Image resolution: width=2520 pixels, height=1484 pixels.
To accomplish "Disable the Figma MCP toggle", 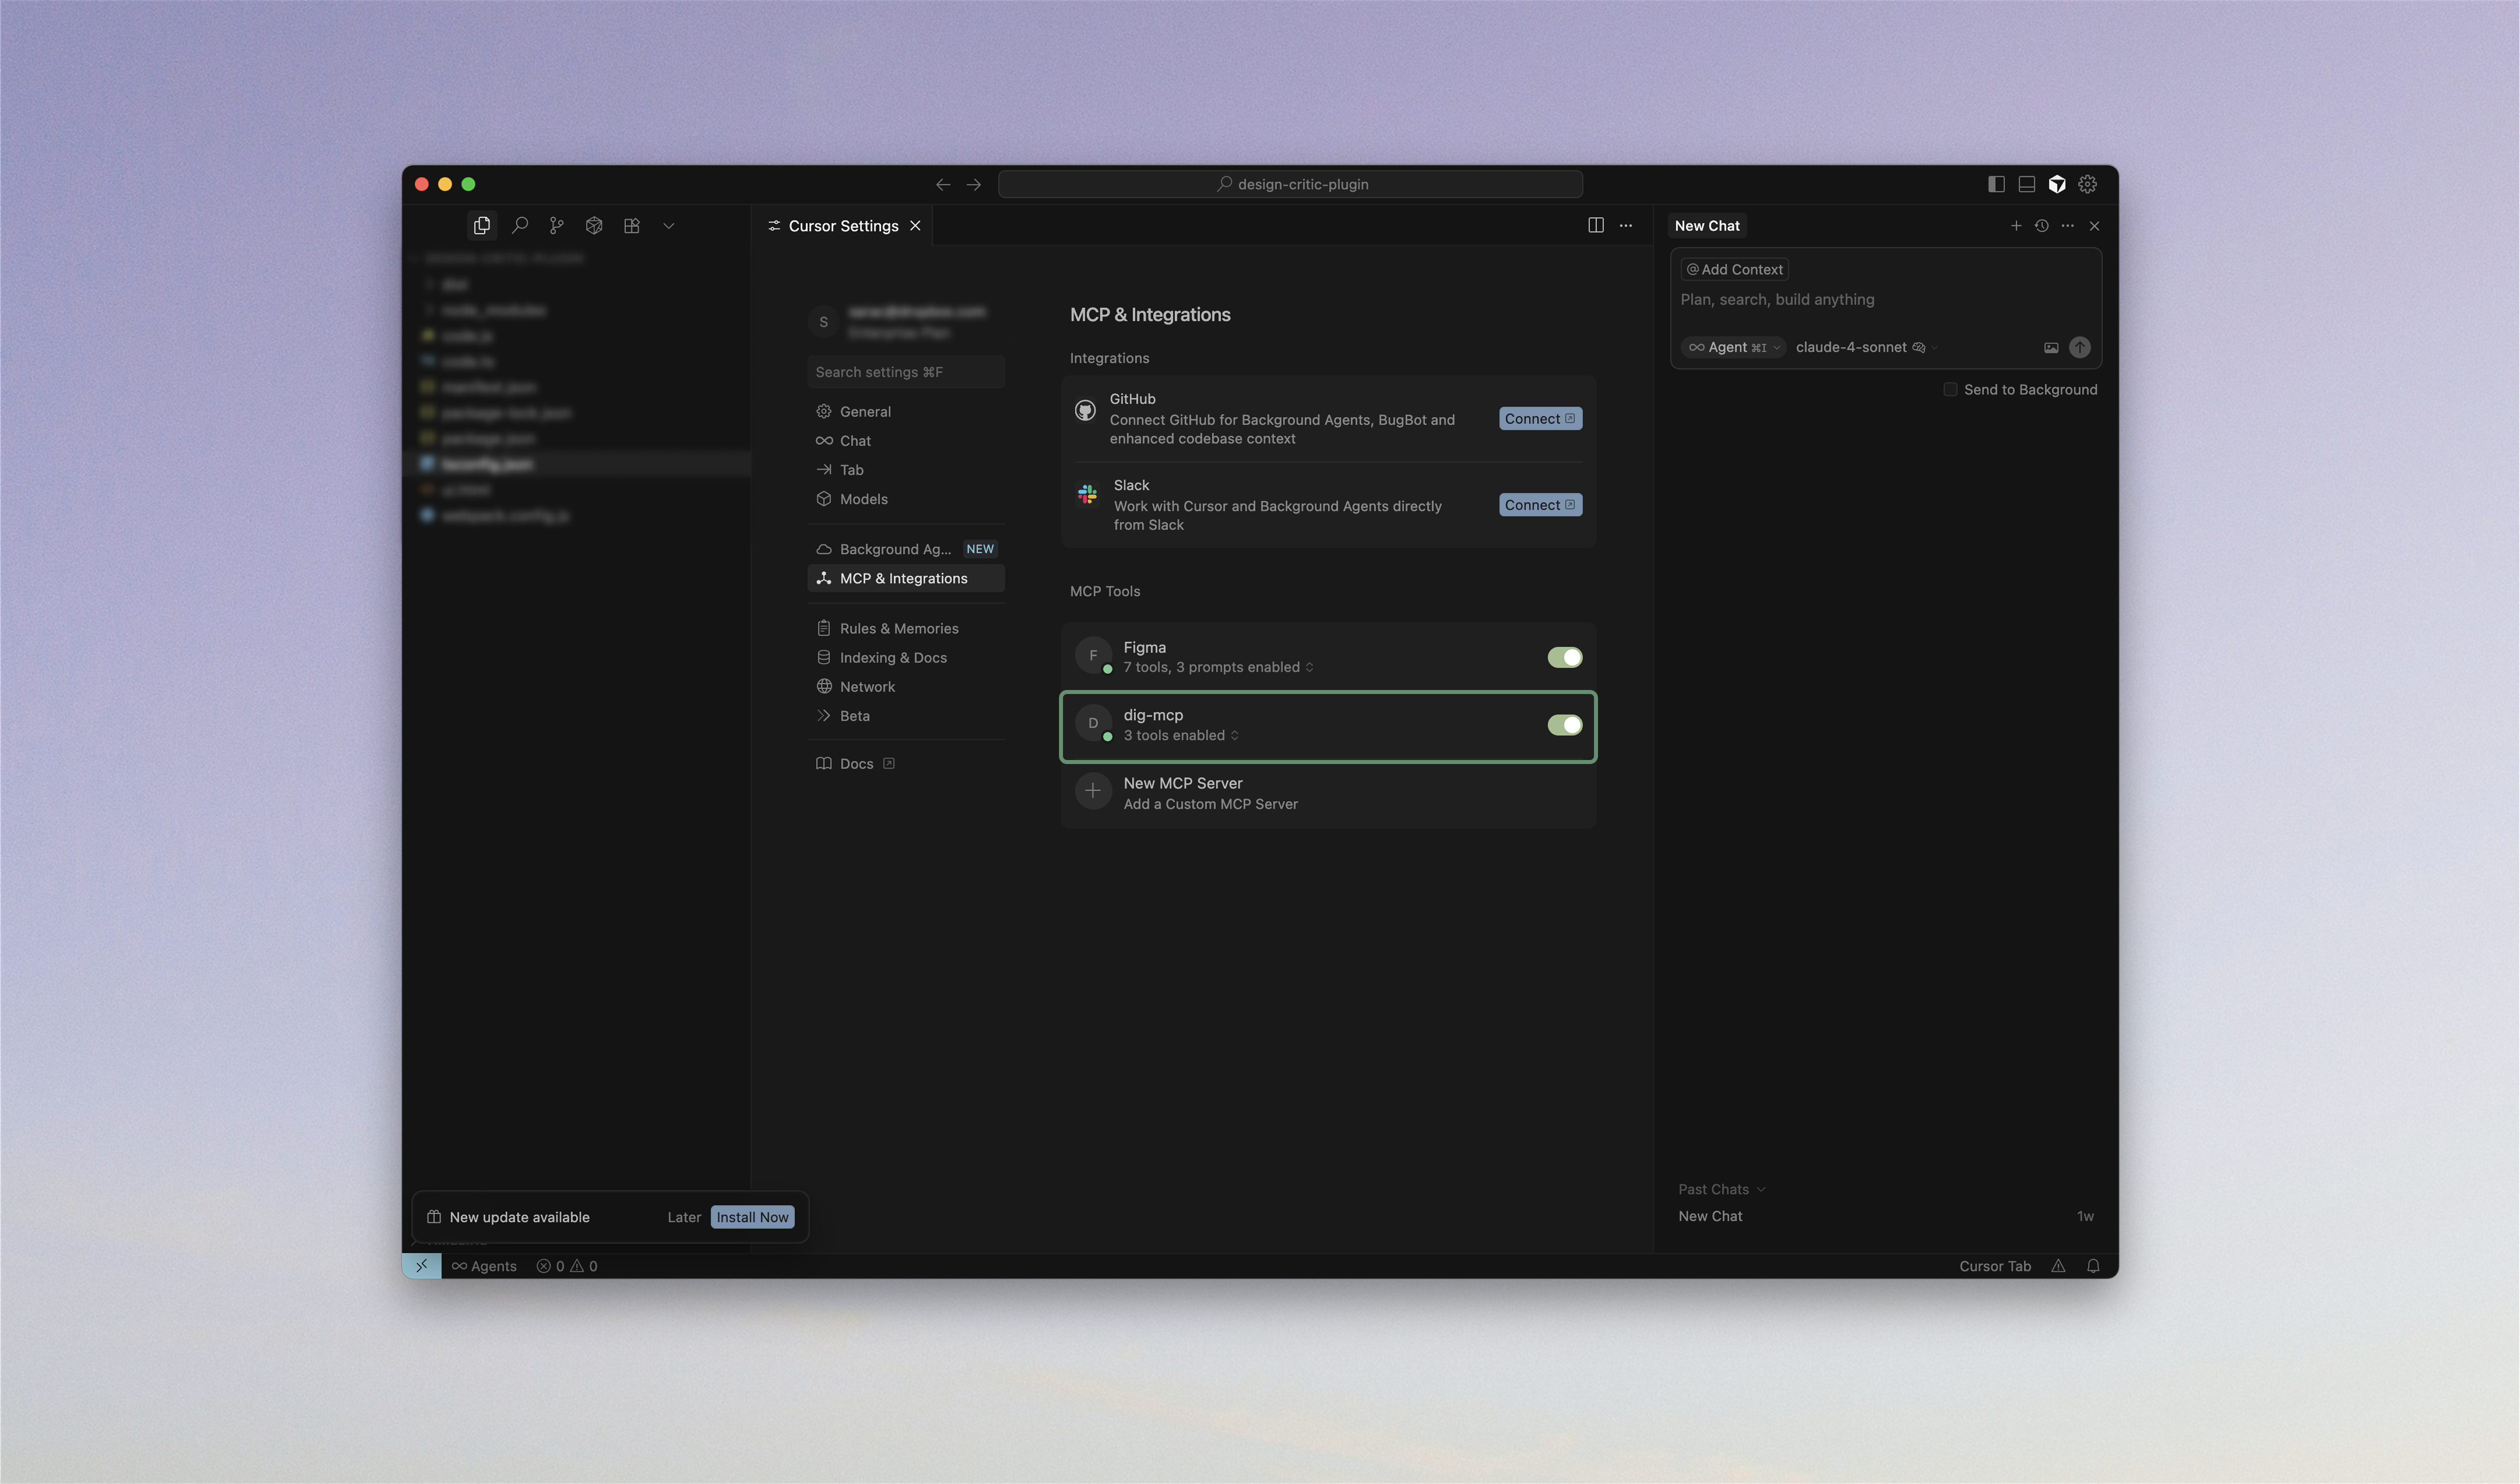I will [1564, 657].
